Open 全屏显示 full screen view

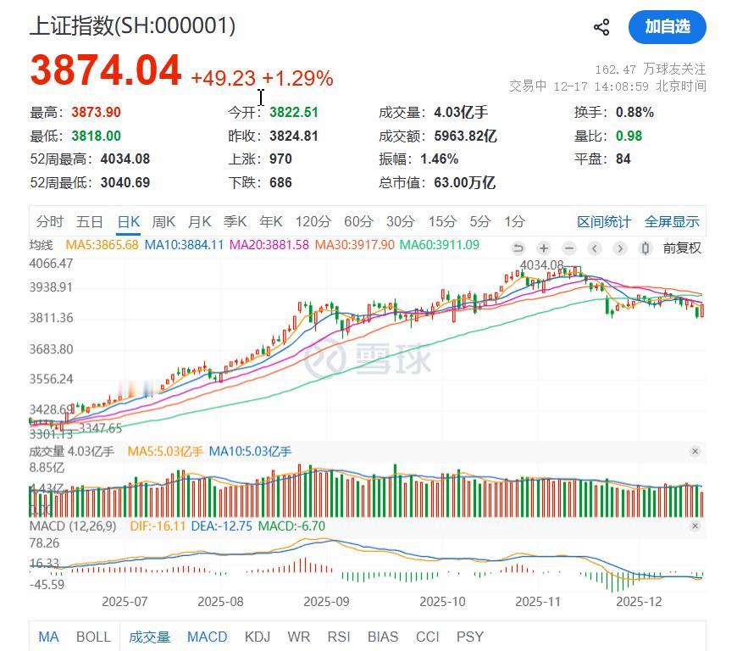tap(673, 221)
